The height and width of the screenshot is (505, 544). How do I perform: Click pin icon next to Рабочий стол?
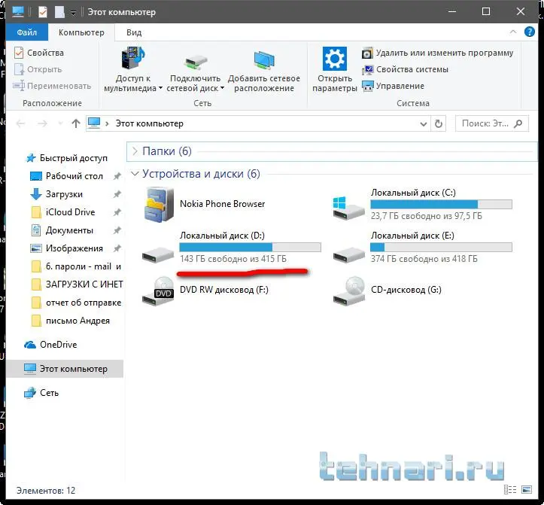(x=117, y=176)
